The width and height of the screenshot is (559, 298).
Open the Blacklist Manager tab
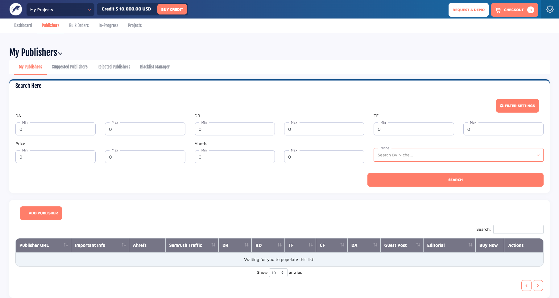click(x=155, y=67)
